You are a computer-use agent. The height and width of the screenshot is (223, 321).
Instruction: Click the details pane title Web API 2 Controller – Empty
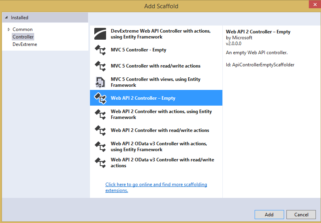point(258,32)
